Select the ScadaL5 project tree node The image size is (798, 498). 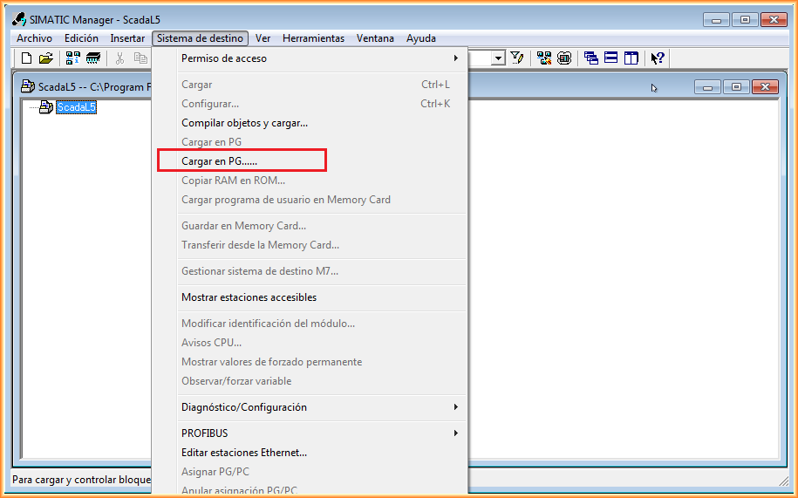tap(76, 107)
